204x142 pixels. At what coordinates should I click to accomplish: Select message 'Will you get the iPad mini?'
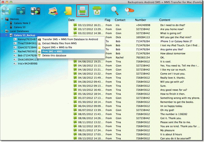[x=176, y=37]
